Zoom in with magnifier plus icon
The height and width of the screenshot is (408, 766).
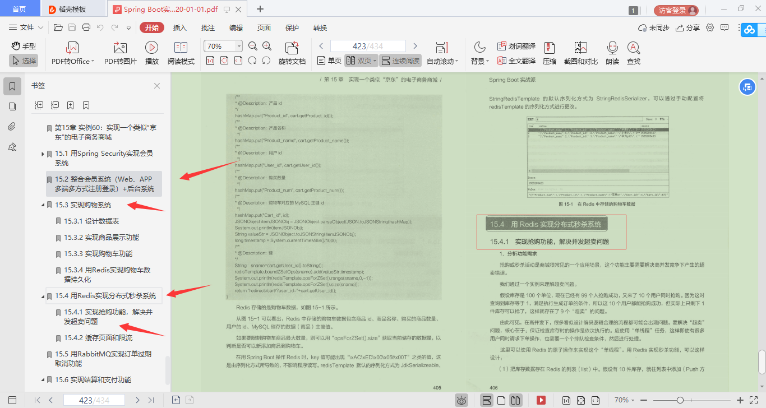click(267, 46)
